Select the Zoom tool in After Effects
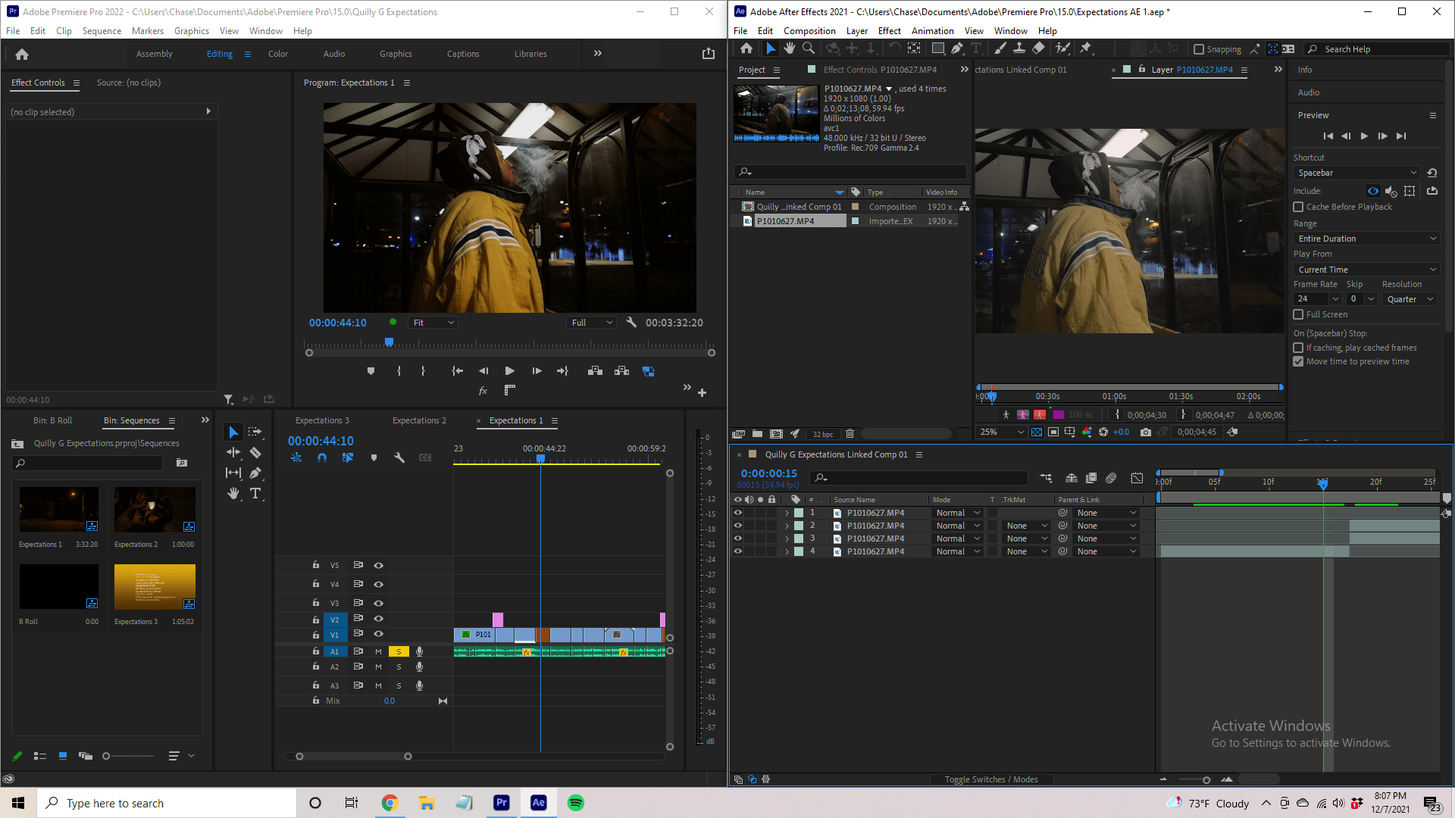This screenshot has width=1455, height=818. 809,48
